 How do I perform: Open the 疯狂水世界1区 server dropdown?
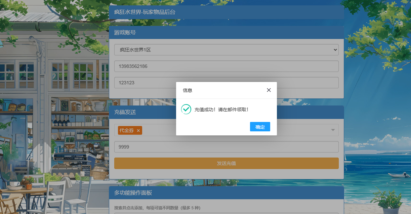[226, 50]
